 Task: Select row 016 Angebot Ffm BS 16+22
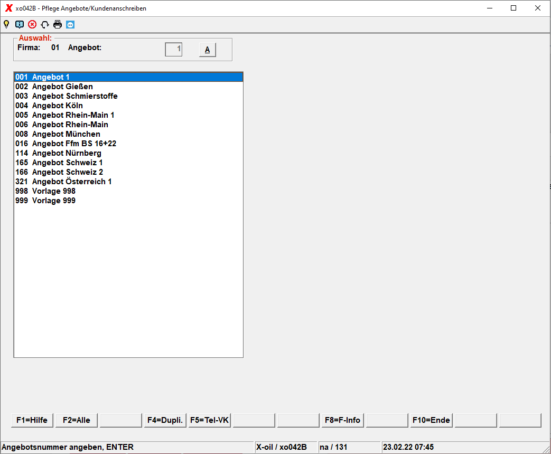pos(128,143)
